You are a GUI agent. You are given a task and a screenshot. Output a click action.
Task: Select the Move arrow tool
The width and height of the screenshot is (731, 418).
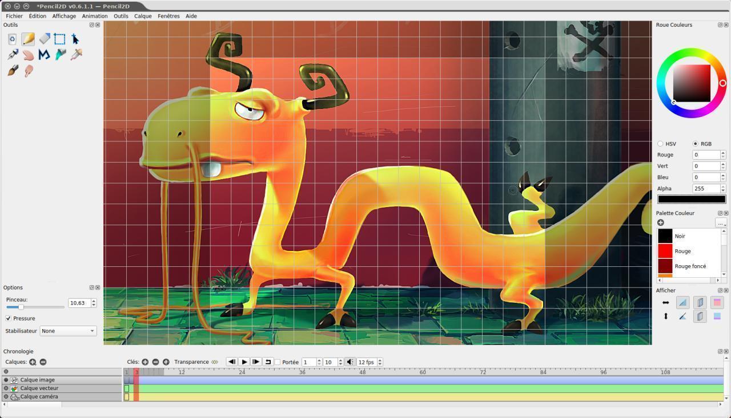coord(76,39)
